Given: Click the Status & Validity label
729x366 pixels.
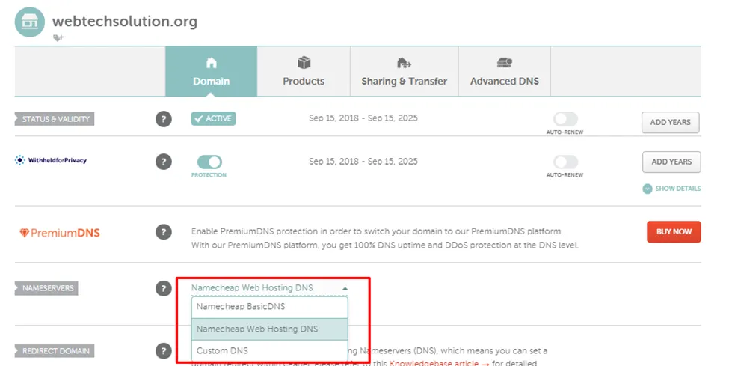Looking at the screenshot, I should click(55, 119).
